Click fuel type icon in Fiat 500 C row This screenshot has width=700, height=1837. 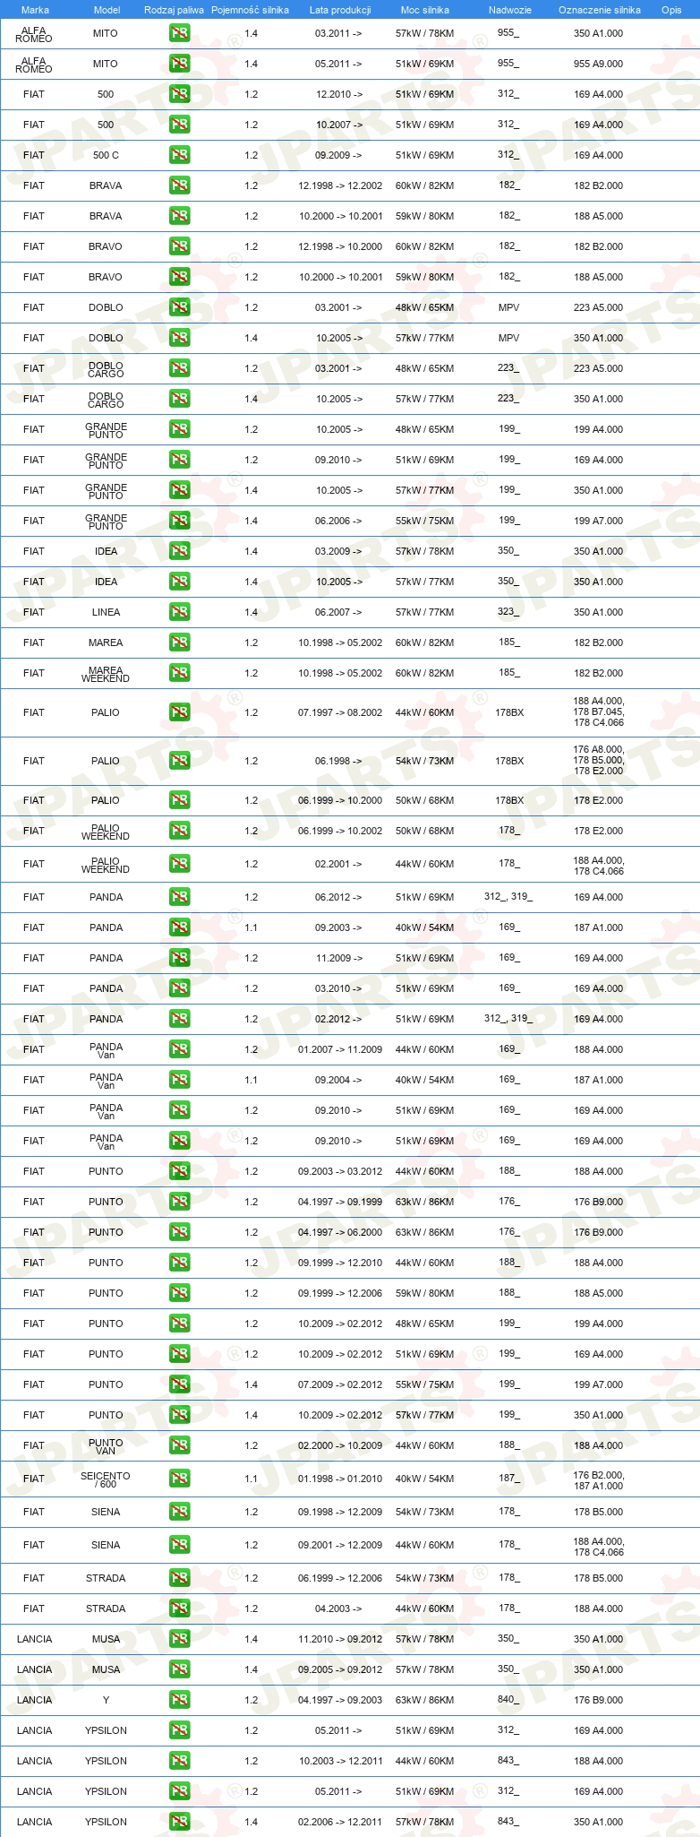[179, 155]
